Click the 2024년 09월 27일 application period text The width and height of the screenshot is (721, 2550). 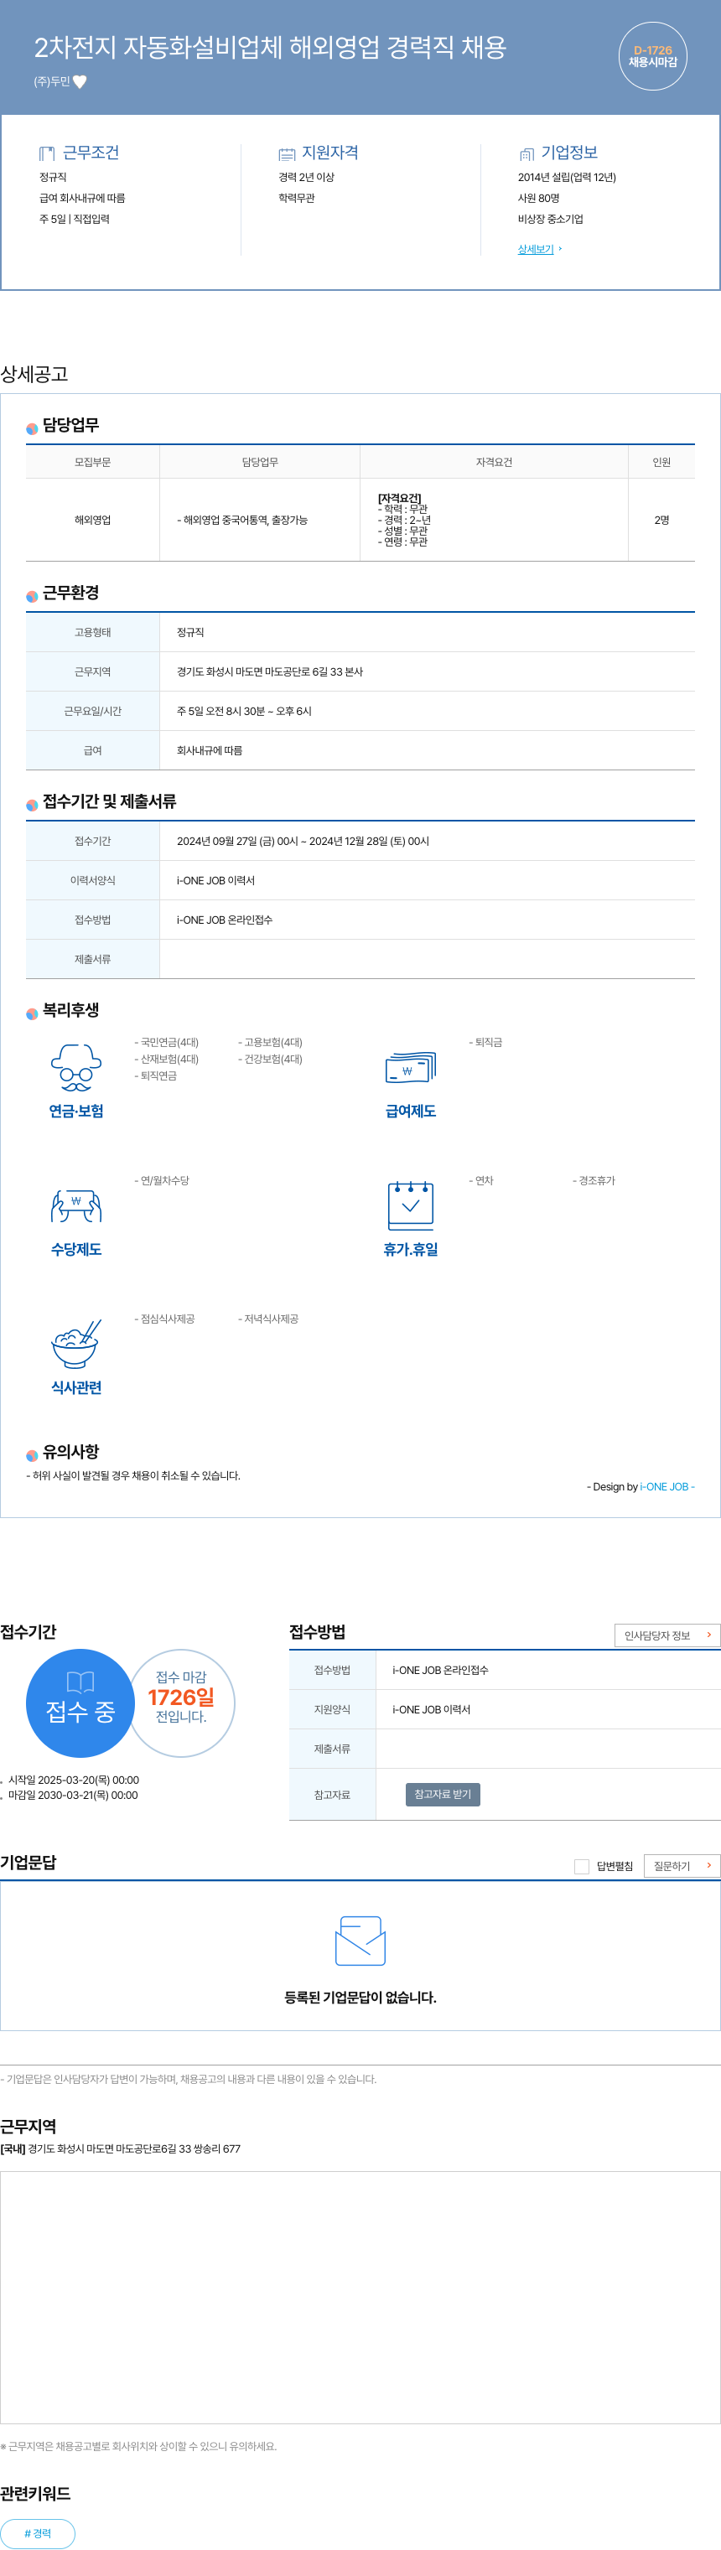pos(303,841)
